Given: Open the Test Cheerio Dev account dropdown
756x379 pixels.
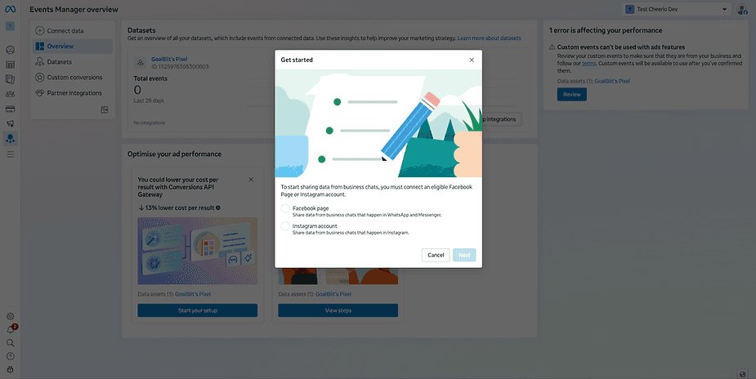Looking at the screenshot, I should pyautogui.click(x=676, y=9).
